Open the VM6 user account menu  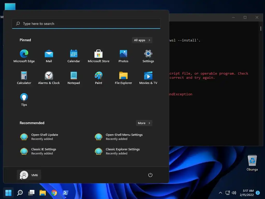(29, 175)
